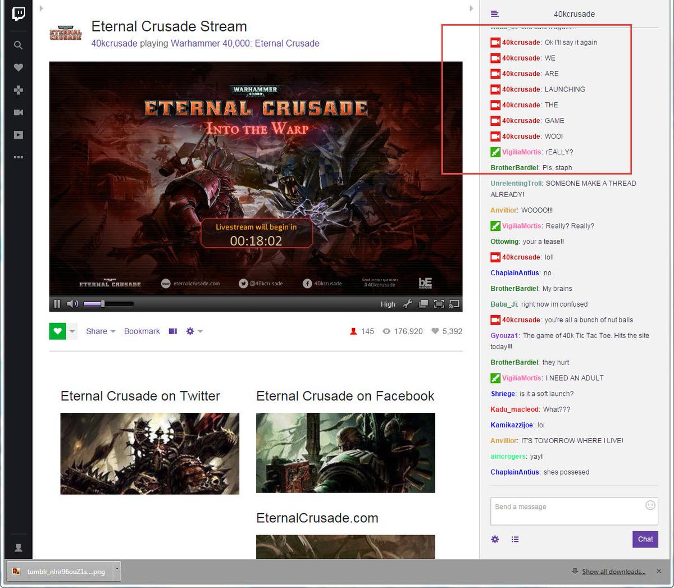Click broadcaster badge beside 'WOO!' message

click(x=495, y=136)
